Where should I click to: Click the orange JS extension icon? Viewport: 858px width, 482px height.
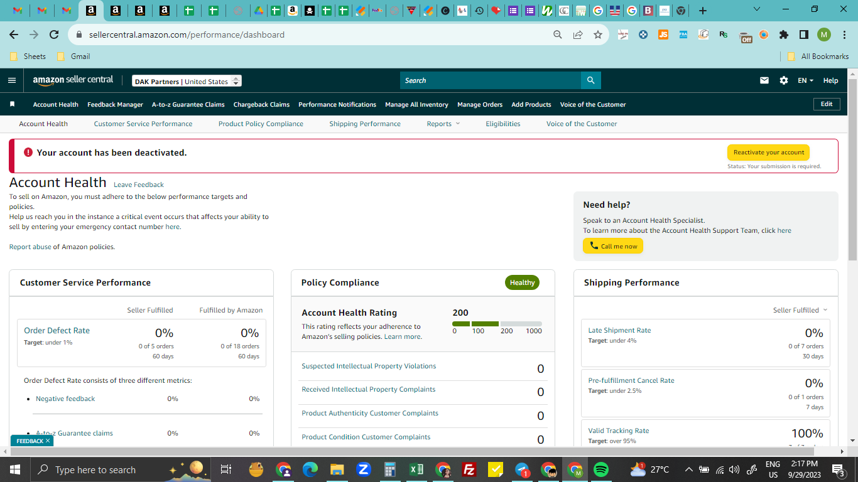point(663,35)
